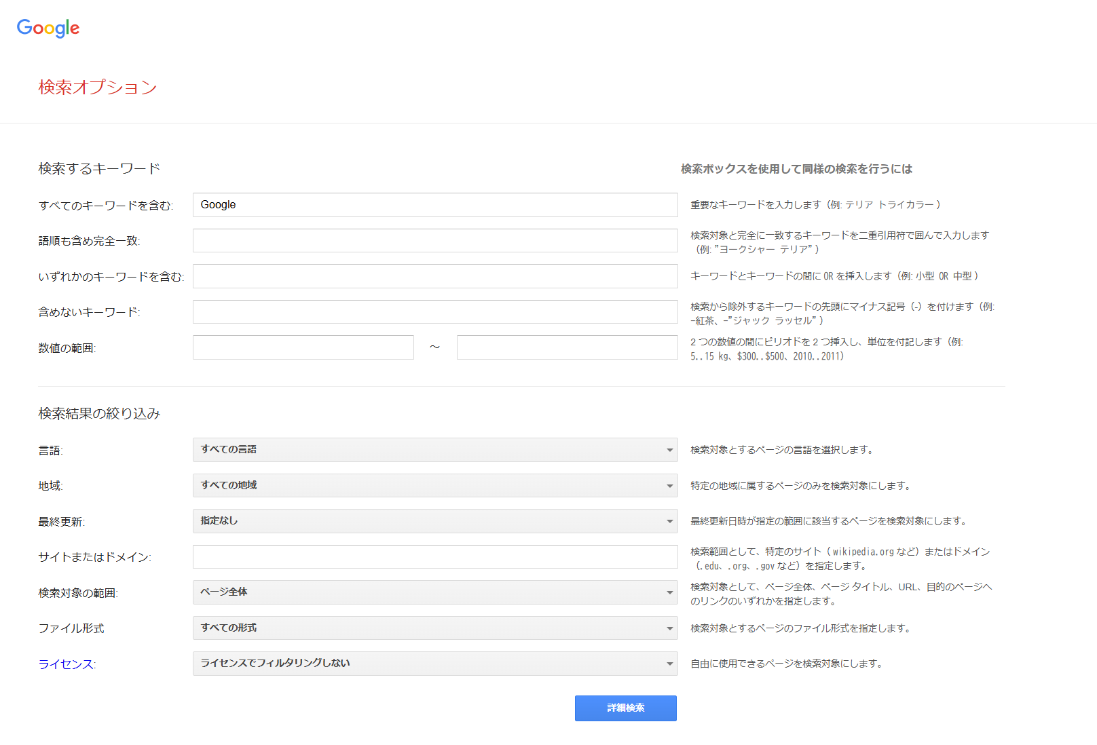Click the hint text '重要なキーワードを入力します'
This screenshot has height=745, width=1097.
(x=756, y=205)
